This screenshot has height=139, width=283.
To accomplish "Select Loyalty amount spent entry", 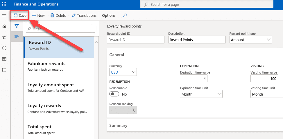I will [x=59, y=89].
